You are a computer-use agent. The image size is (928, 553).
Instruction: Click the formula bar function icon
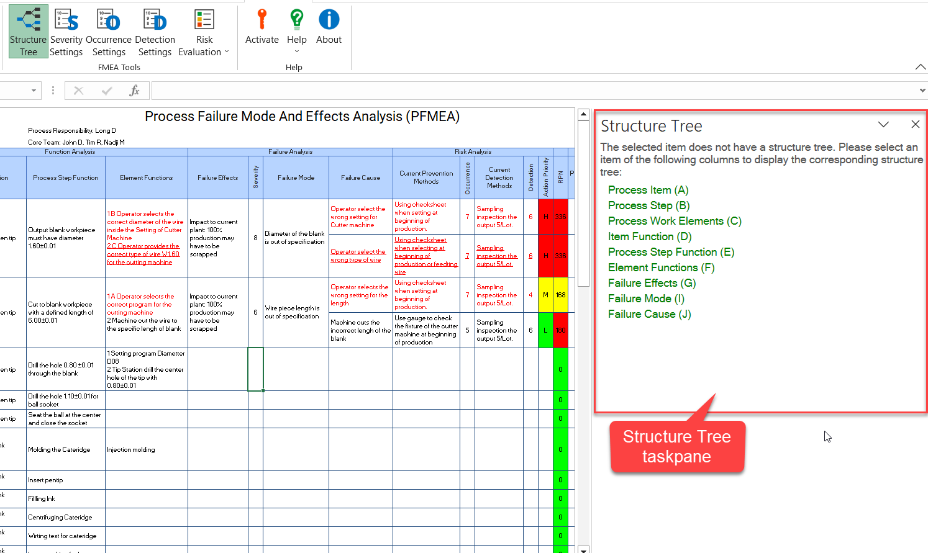(x=134, y=91)
